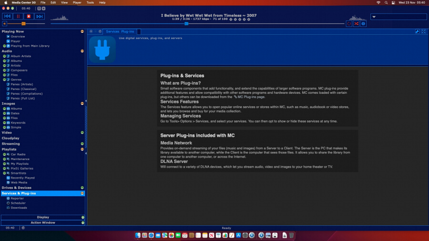429x241 pixels.
Task: Open Panes (Full List) view
Action: click(23, 99)
